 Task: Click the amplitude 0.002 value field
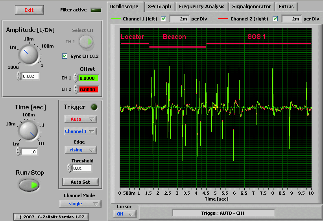pyautogui.click(x=30, y=76)
